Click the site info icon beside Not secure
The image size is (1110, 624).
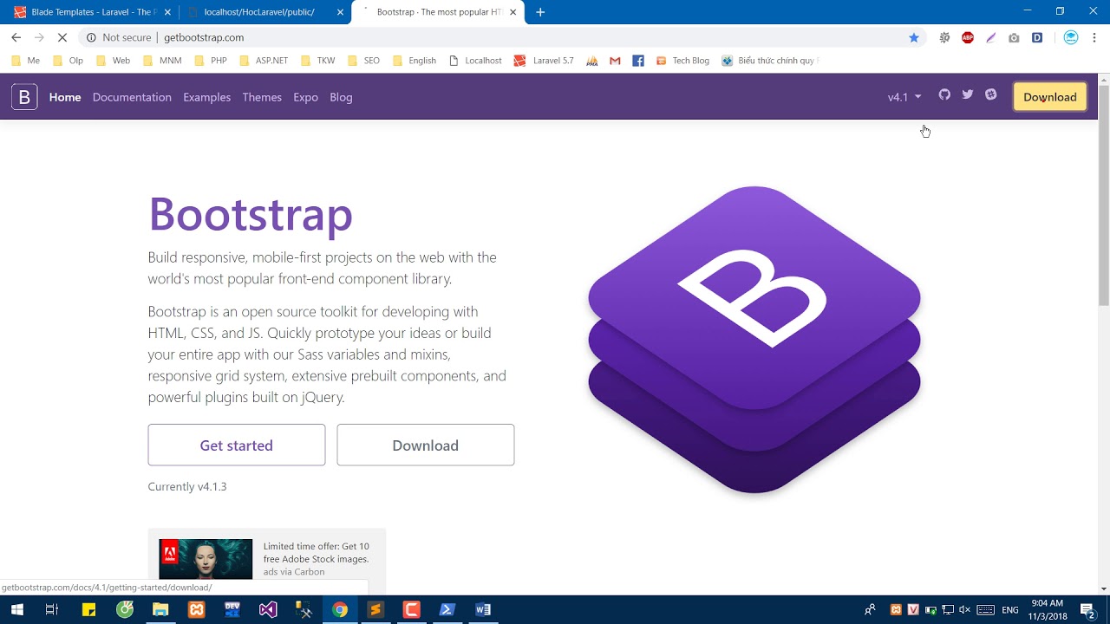pos(91,37)
